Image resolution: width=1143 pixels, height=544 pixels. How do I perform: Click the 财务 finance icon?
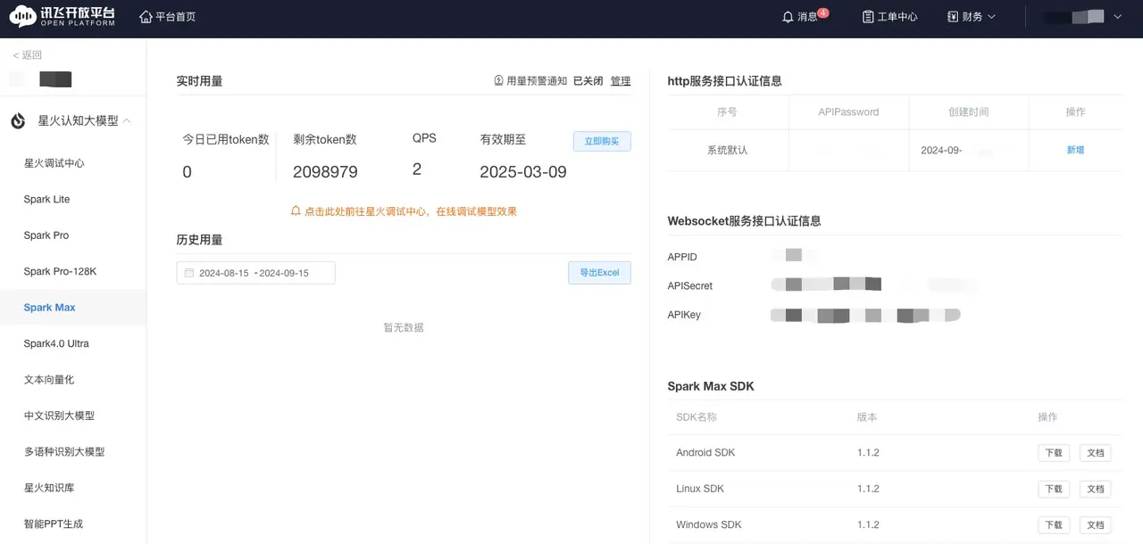click(x=953, y=17)
